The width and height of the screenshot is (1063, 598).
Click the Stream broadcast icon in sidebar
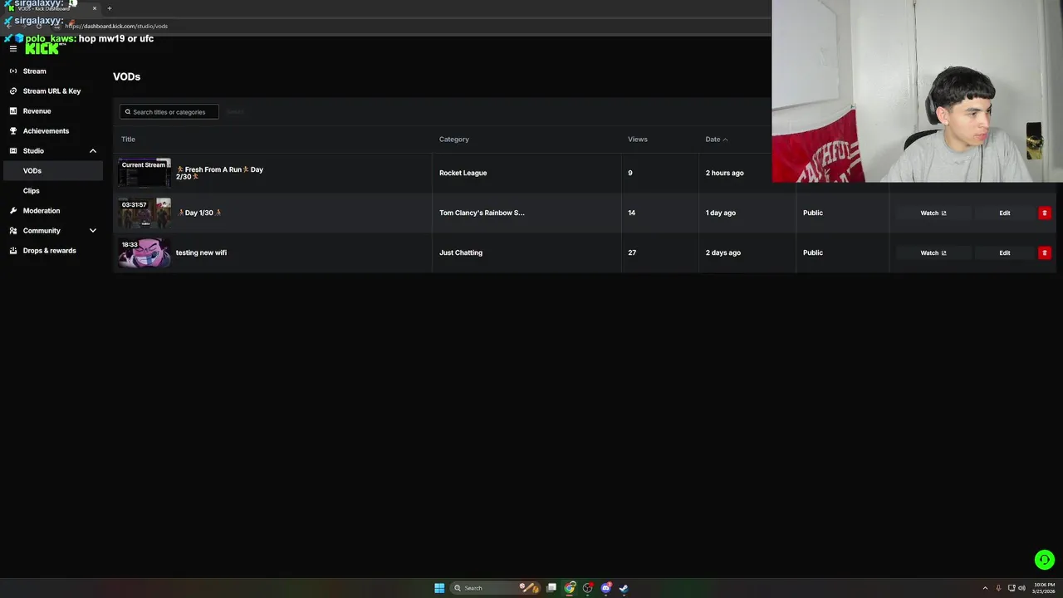coord(13,71)
